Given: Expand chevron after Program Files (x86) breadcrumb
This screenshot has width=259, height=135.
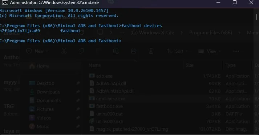Looking at the screenshot, I should click(239, 32).
